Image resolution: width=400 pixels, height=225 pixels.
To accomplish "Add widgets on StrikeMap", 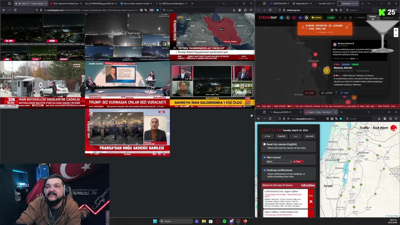I will [361, 18].
